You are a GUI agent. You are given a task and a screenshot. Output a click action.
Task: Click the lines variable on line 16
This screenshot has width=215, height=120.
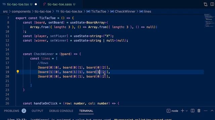click(x=46, y=58)
